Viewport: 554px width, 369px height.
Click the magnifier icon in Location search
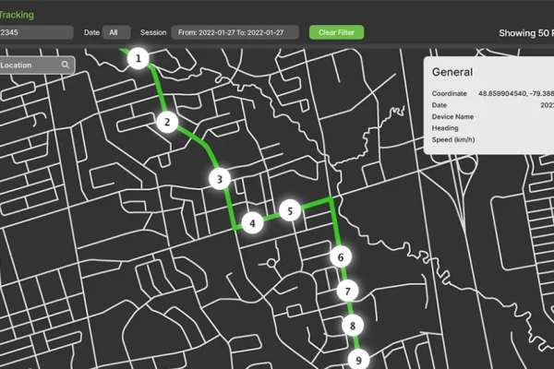click(x=65, y=65)
